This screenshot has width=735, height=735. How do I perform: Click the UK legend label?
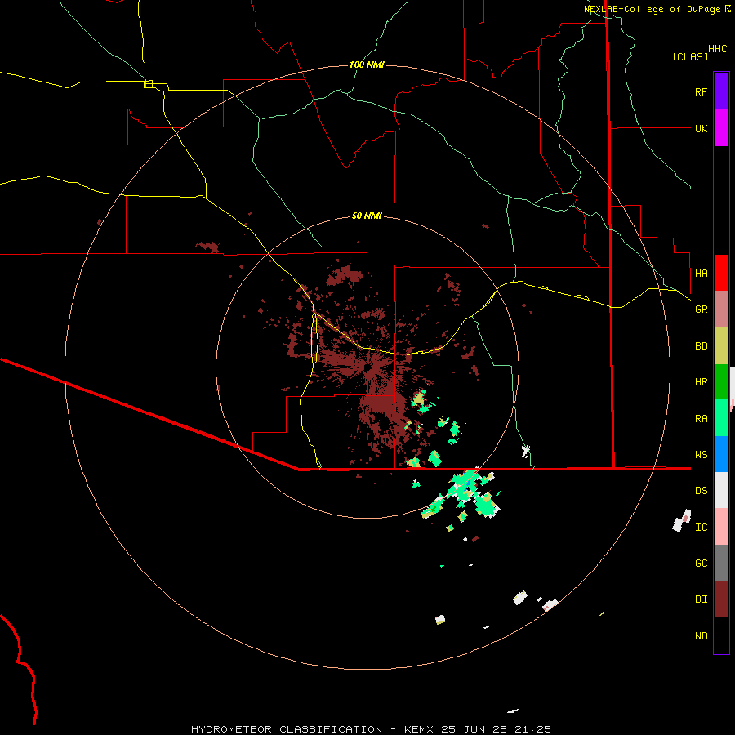click(x=701, y=128)
